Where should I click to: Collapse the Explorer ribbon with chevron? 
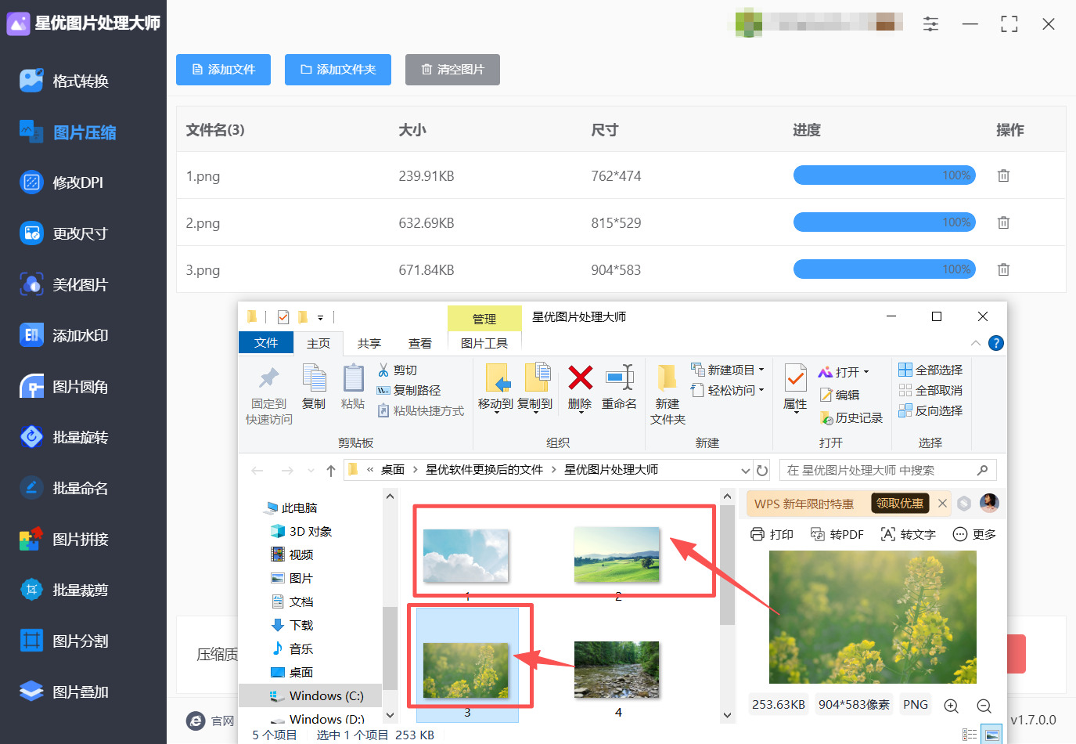click(x=975, y=343)
